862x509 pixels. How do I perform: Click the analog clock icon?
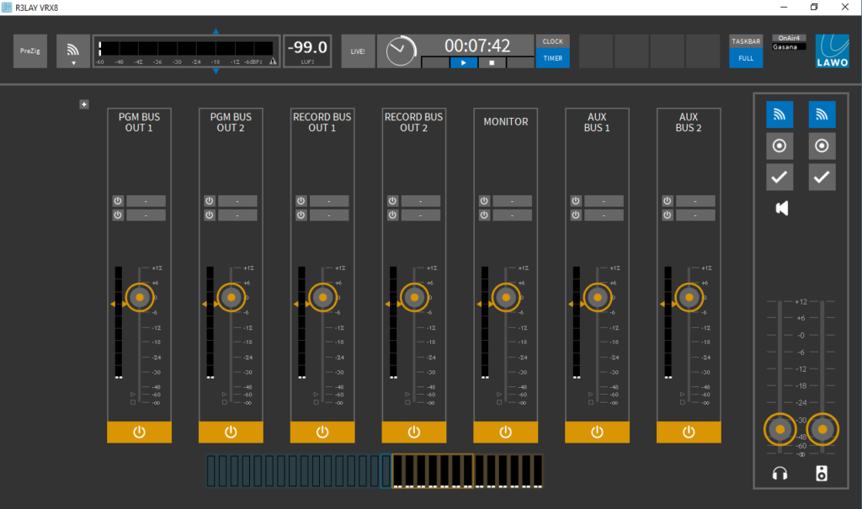399,51
